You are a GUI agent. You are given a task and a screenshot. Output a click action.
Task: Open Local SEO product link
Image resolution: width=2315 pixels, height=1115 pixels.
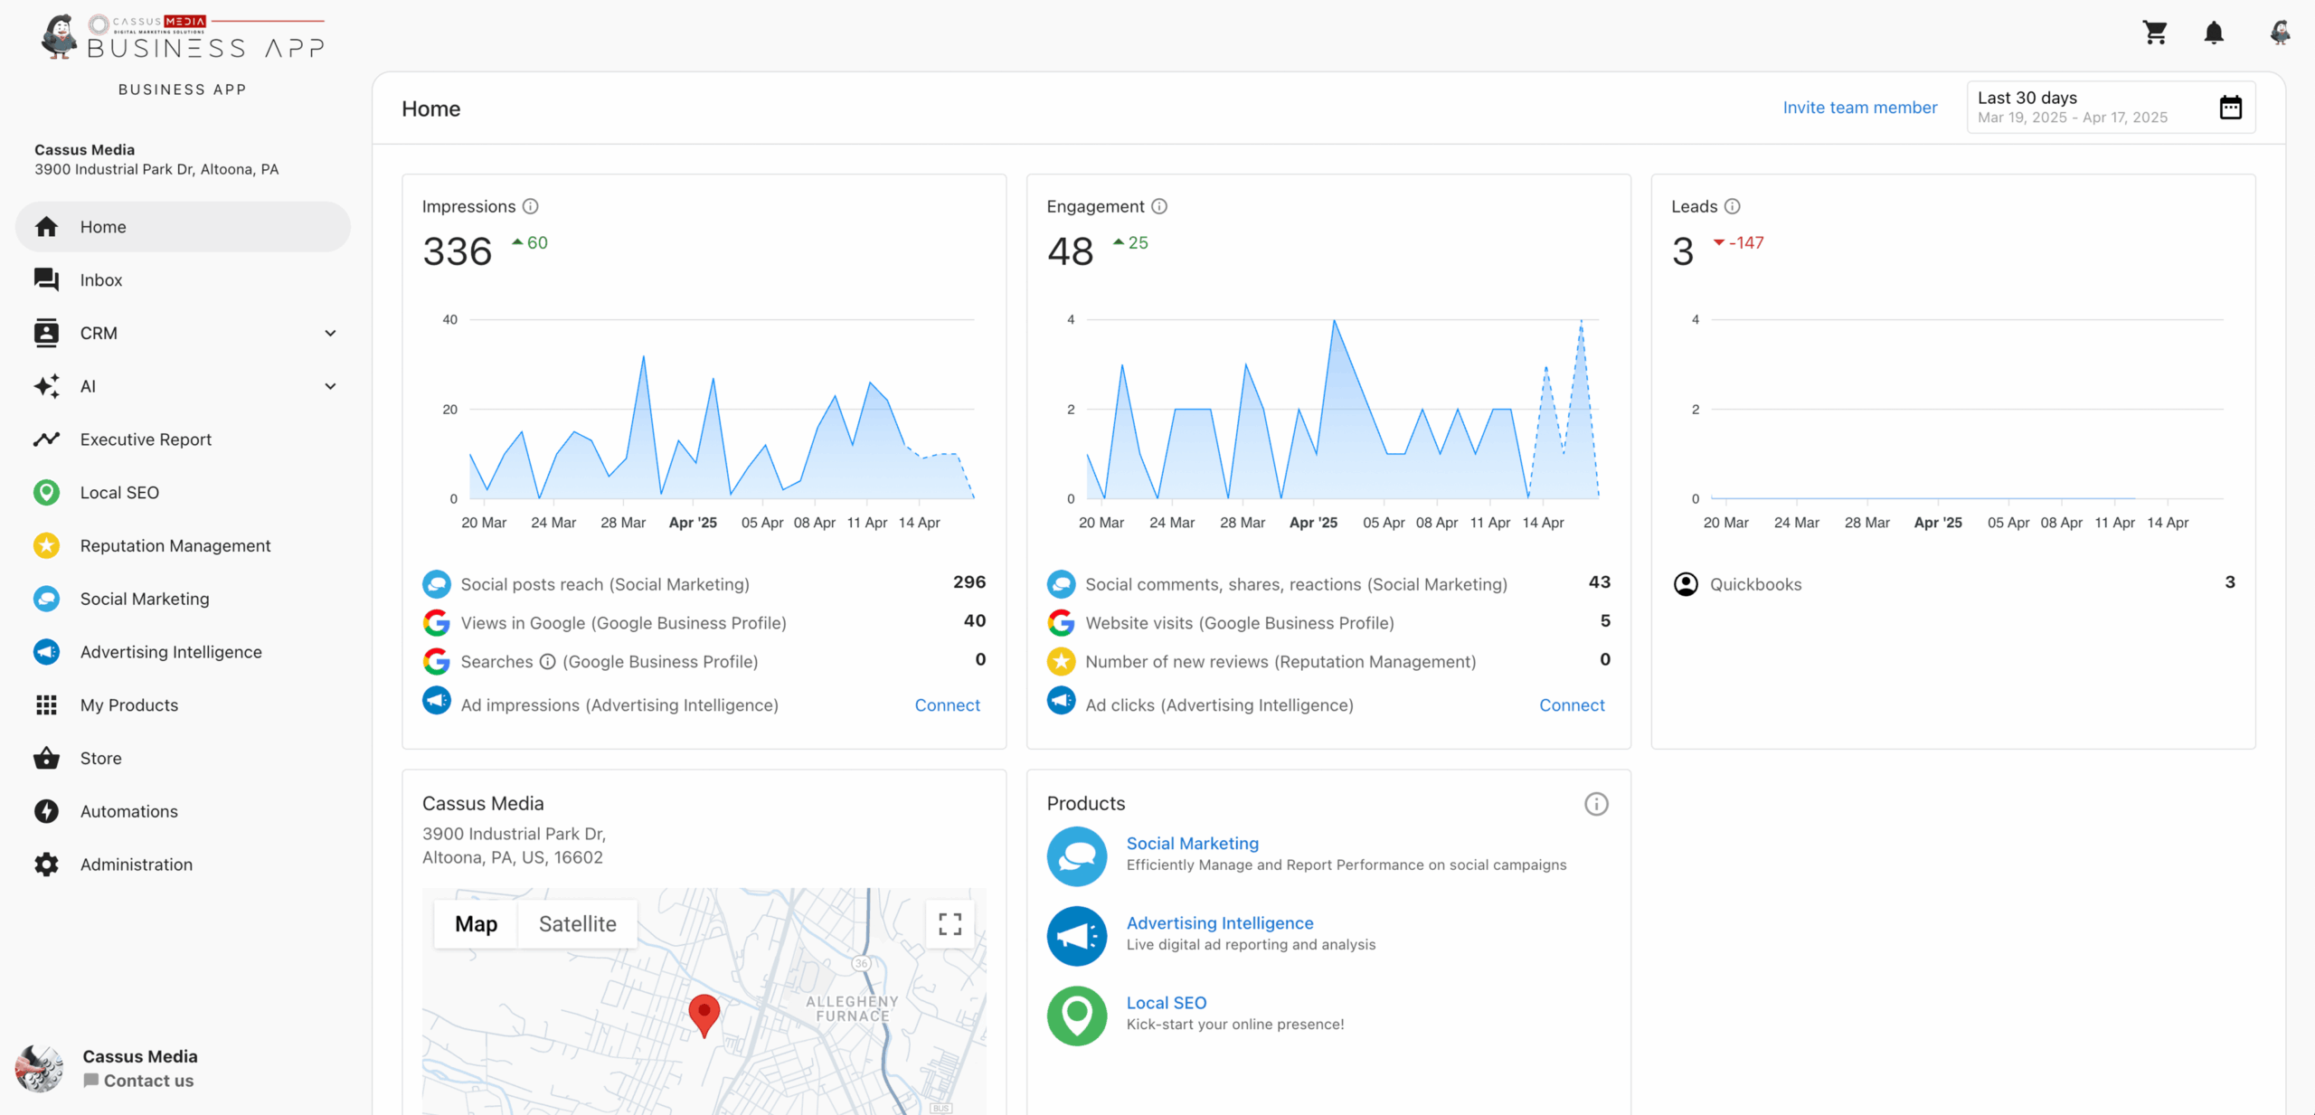1166,1003
